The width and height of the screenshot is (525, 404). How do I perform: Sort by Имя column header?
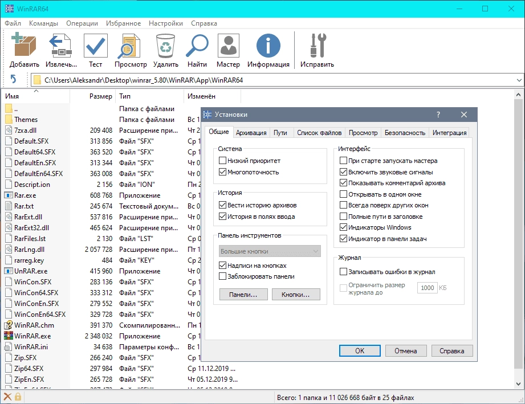[x=36, y=96]
